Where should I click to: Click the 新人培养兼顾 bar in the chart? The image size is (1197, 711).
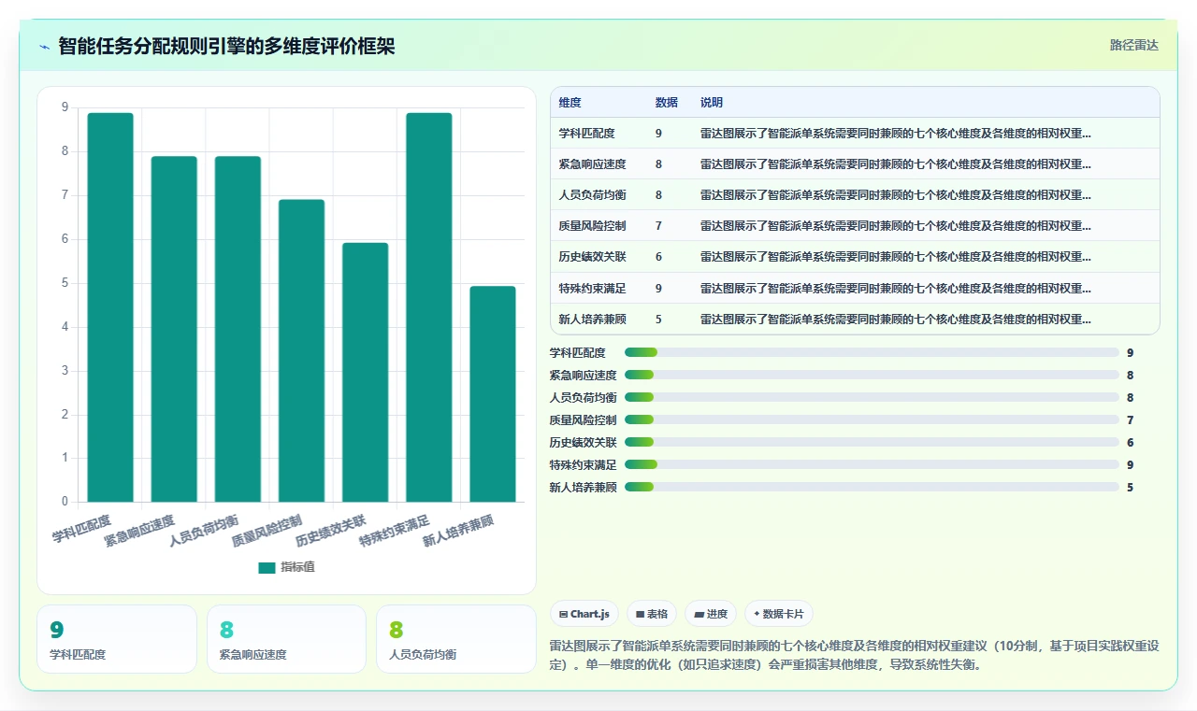coord(493,394)
